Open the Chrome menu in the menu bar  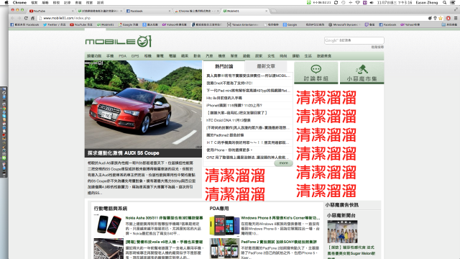click(x=19, y=2)
